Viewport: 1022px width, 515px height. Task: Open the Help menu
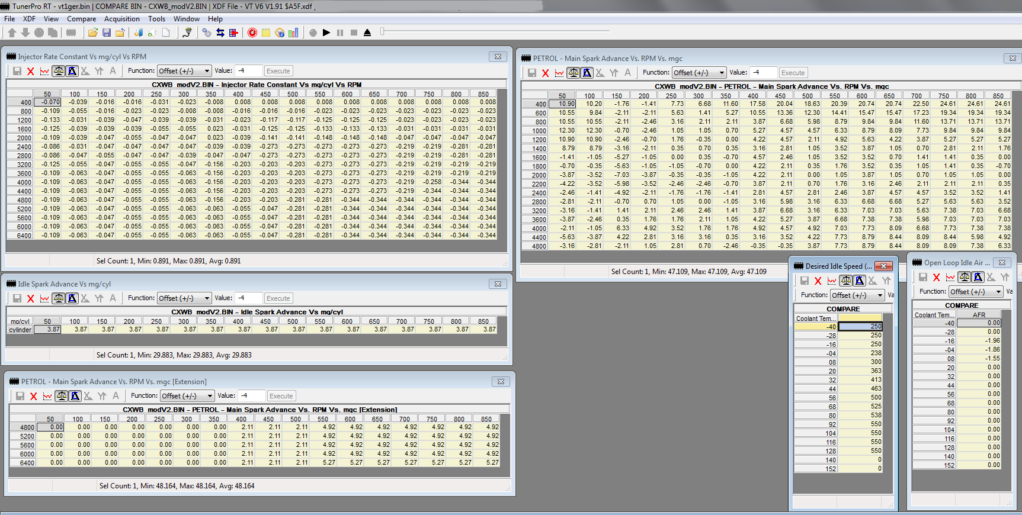click(x=215, y=19)
